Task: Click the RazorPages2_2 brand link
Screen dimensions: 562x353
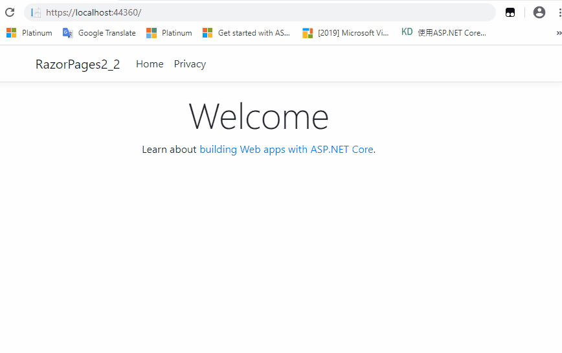Action: pos(78,64)
